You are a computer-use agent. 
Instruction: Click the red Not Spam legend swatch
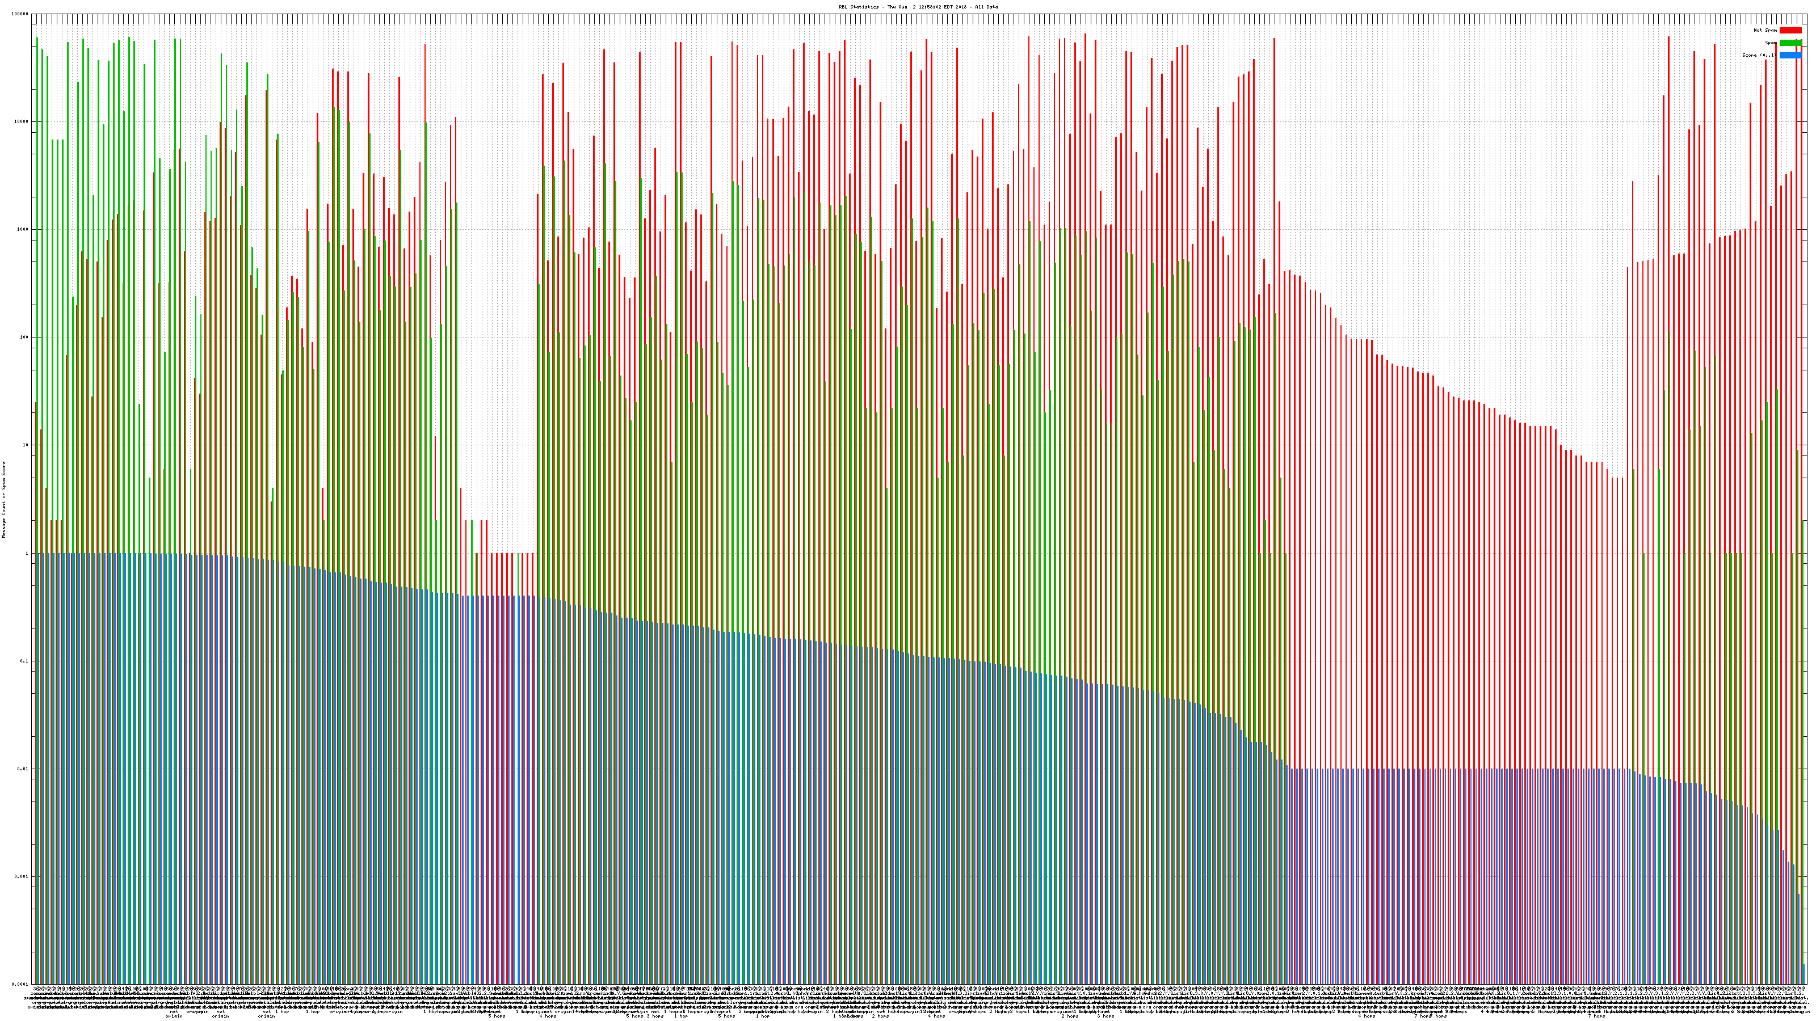tap(1790, 30)
